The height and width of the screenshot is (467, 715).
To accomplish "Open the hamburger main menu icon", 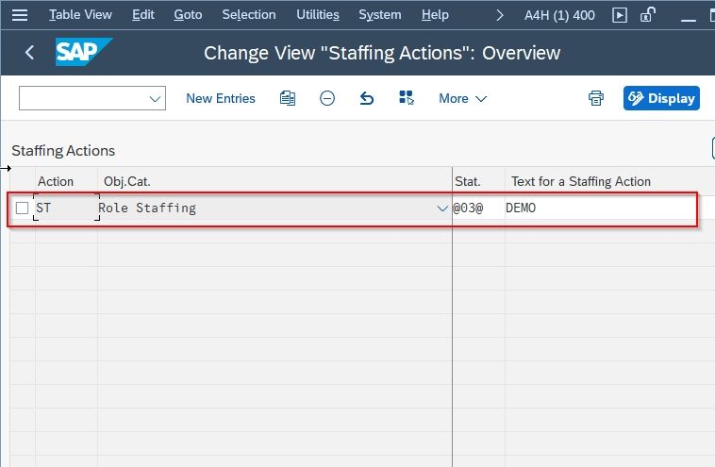I will pos(20,15).
